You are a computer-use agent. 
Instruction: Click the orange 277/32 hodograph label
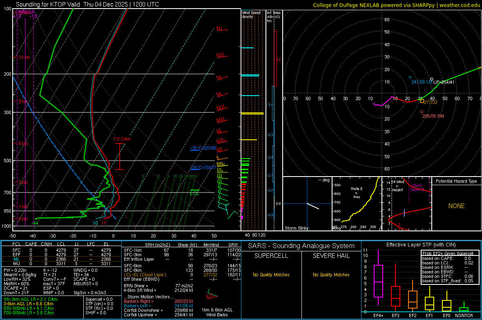click(431, 102)
